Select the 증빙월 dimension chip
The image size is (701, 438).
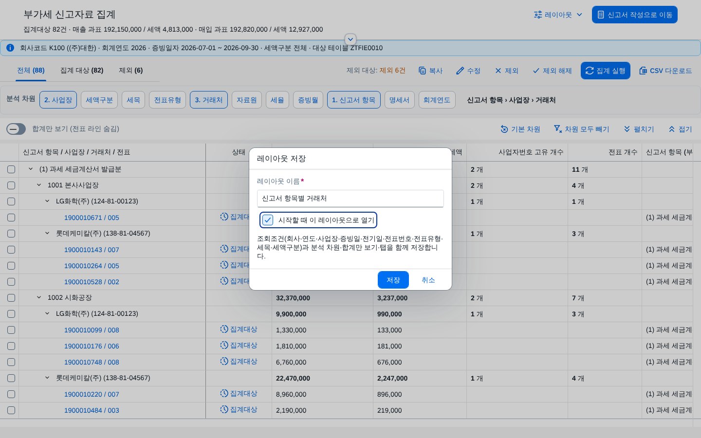click(308, 100)
